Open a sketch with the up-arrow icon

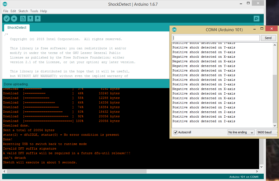pos(30,18)
